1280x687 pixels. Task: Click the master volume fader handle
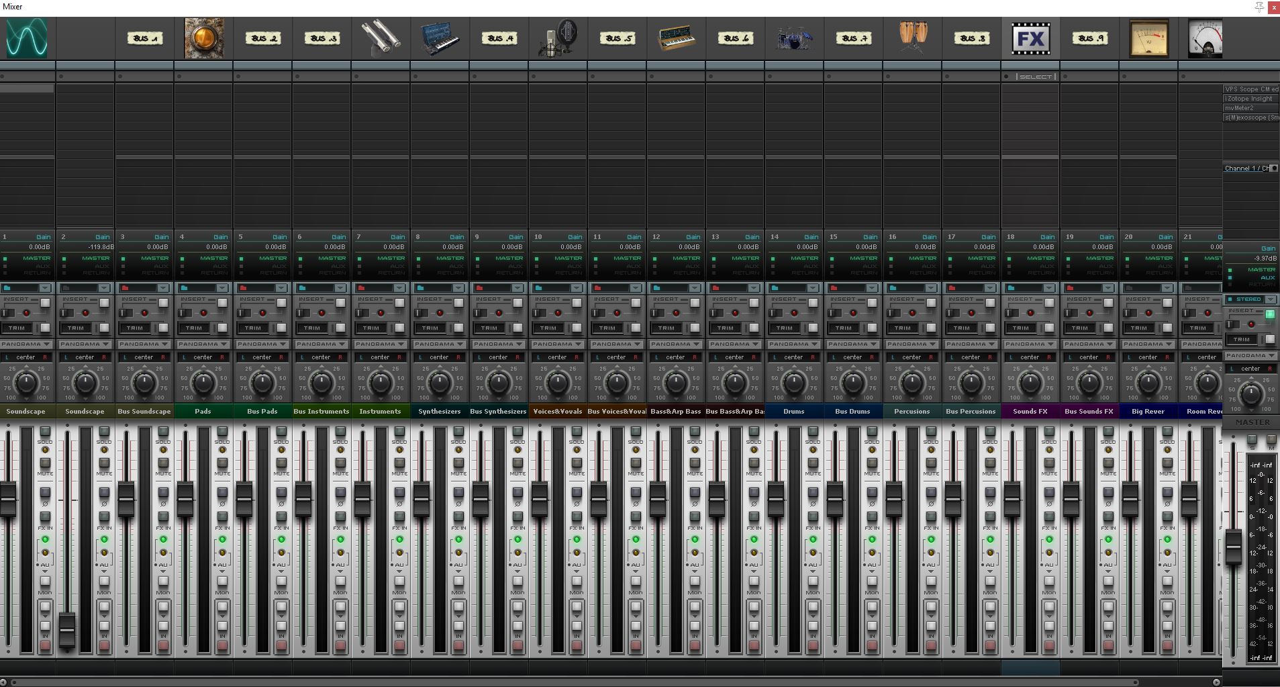tap(1233, 546)
